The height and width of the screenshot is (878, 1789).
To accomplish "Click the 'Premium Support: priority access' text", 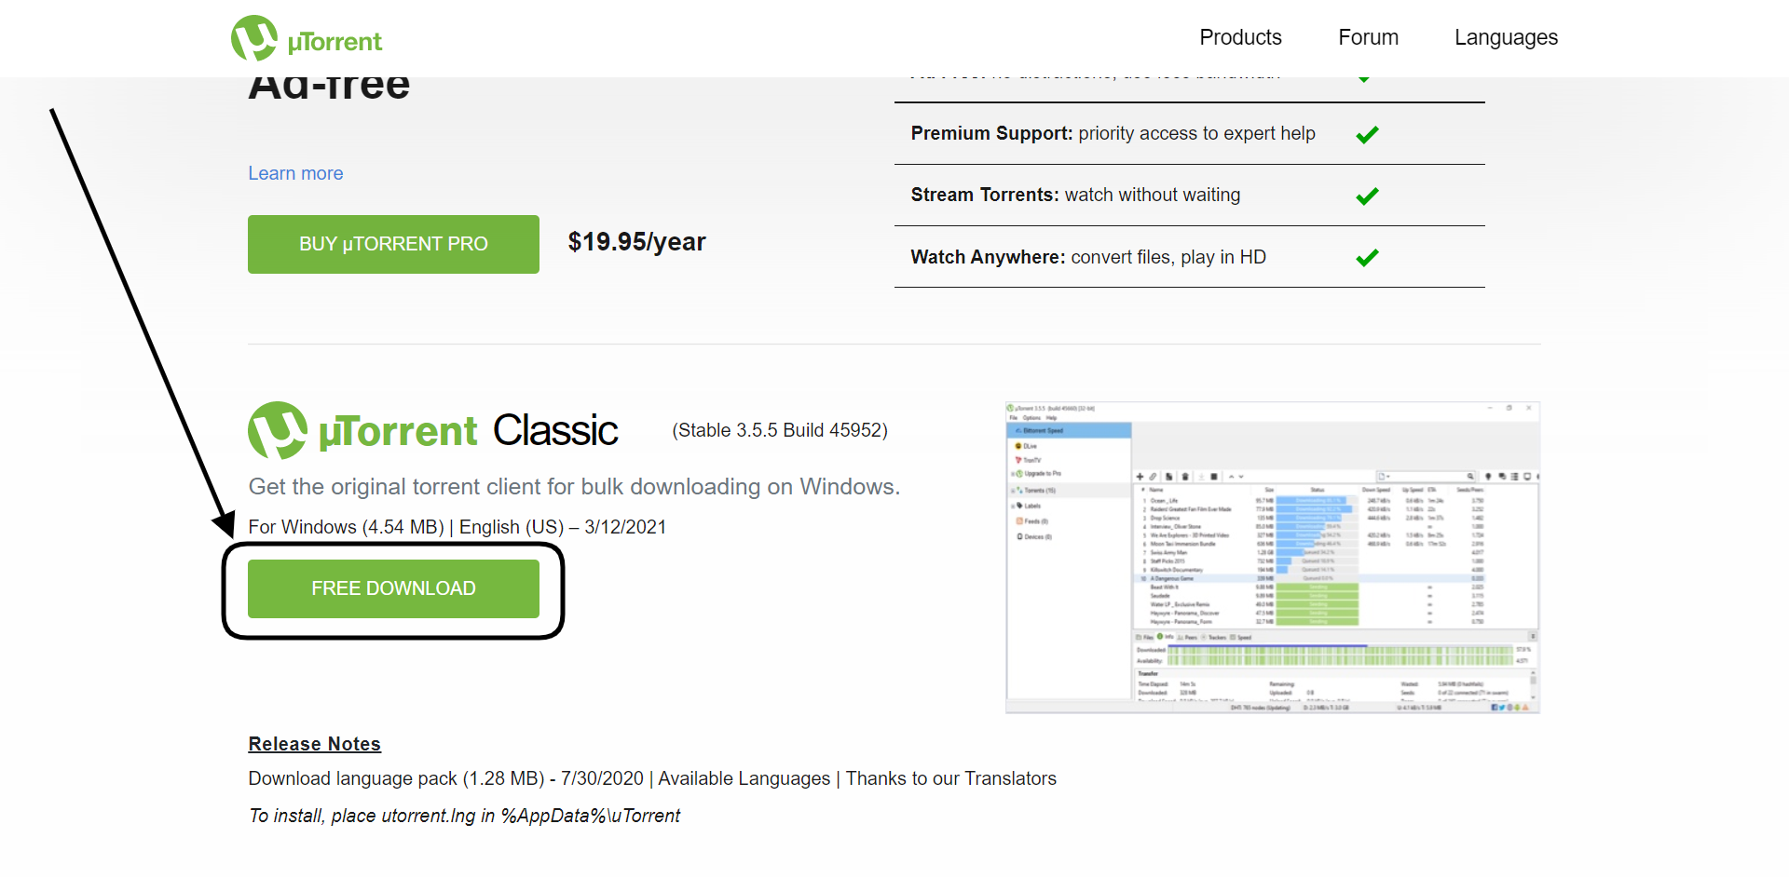I will click(x=1113, y=133).
